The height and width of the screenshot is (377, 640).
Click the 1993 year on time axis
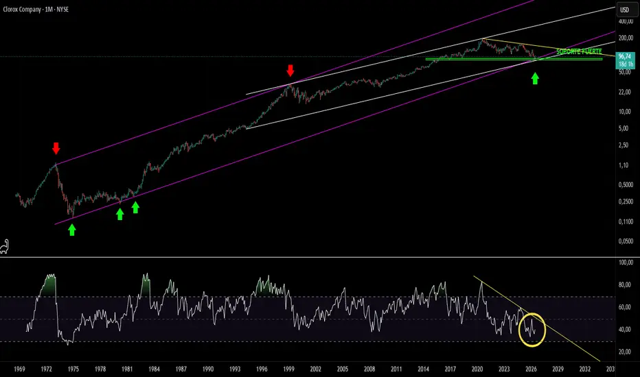(235, 369)
